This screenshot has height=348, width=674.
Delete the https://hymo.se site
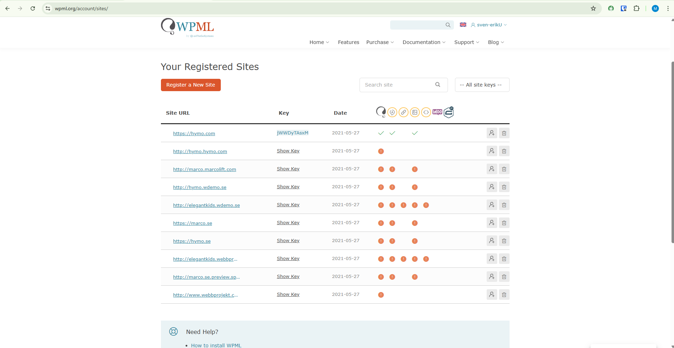(x=504, y=241)
